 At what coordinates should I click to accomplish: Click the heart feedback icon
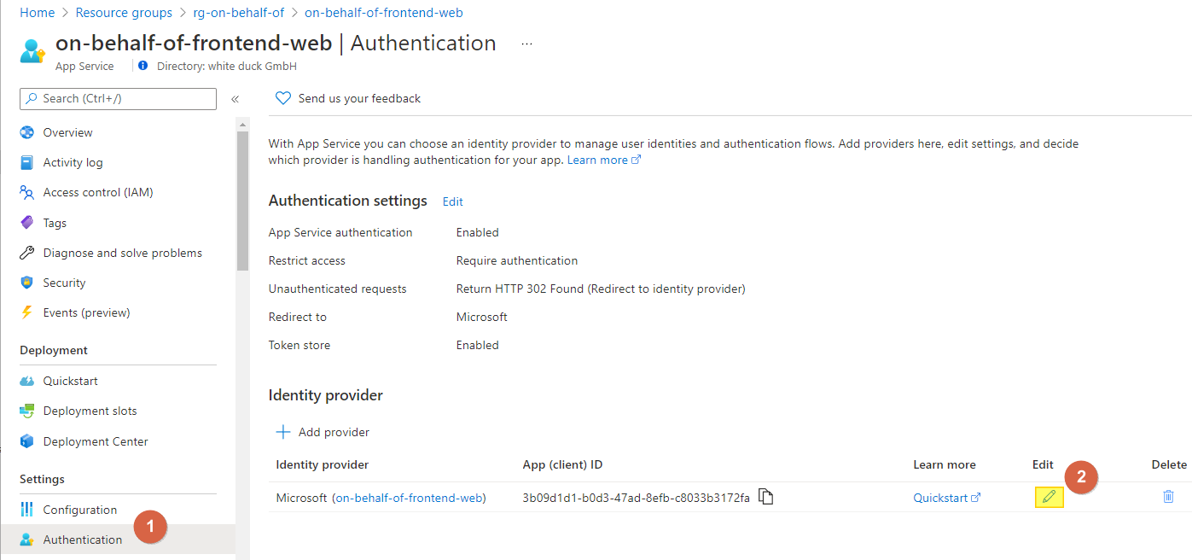pos(283,98)
